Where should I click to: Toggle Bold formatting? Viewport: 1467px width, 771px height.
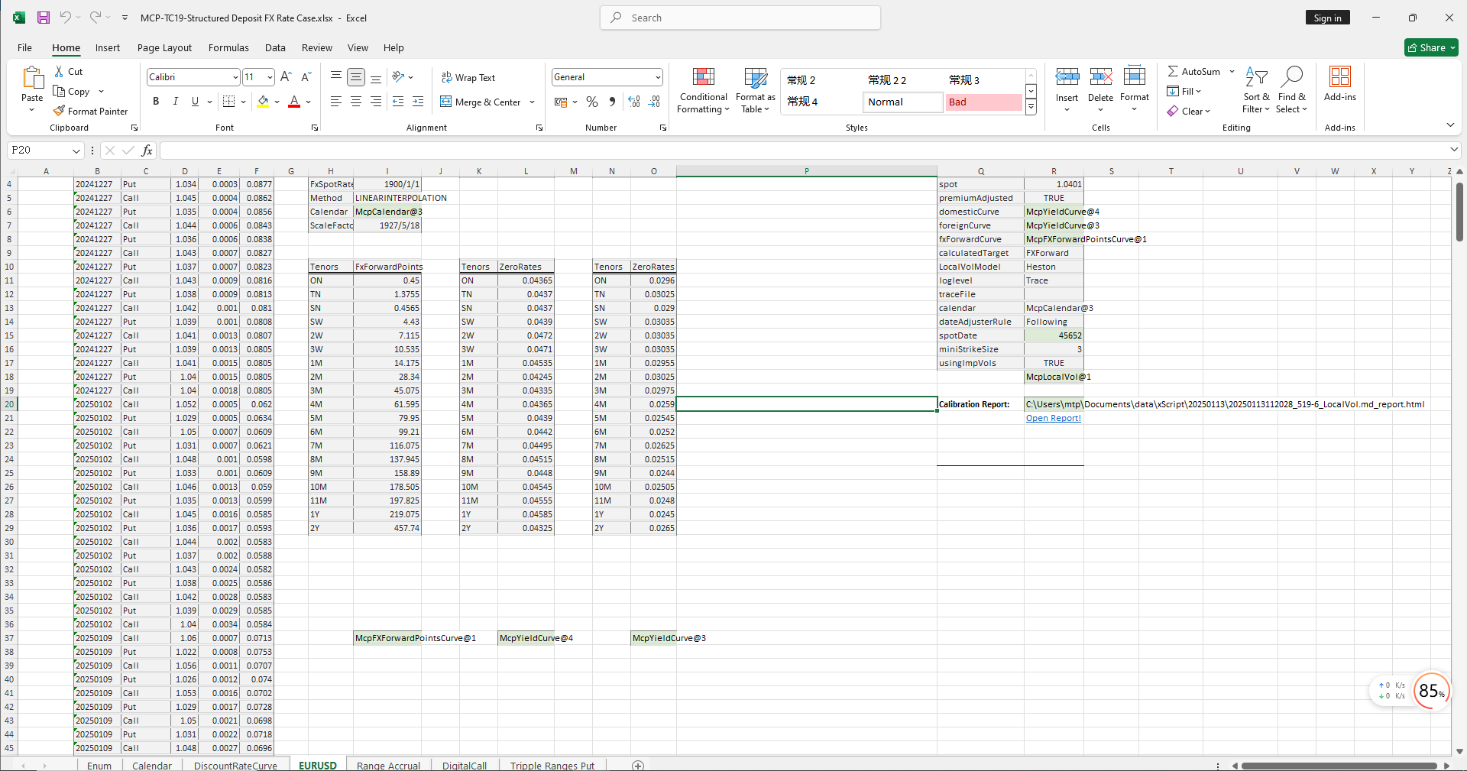[156, 101]
